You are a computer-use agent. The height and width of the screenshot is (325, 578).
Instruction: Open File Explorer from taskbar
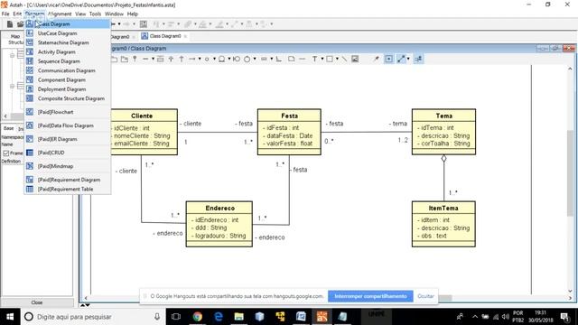(x=238, y=317)
